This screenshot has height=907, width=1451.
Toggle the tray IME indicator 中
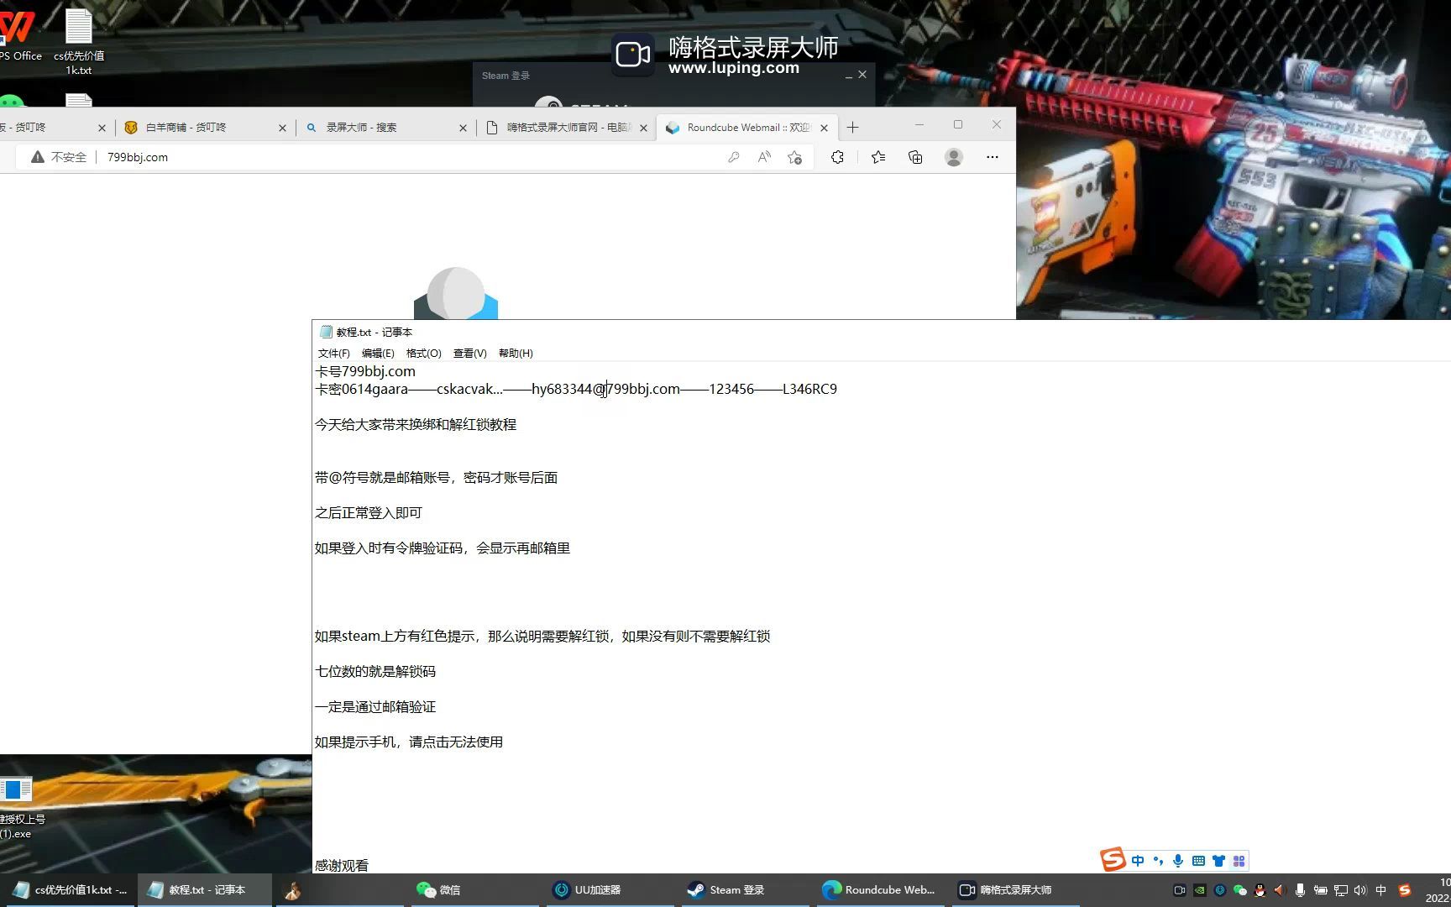click(1381, 890)
